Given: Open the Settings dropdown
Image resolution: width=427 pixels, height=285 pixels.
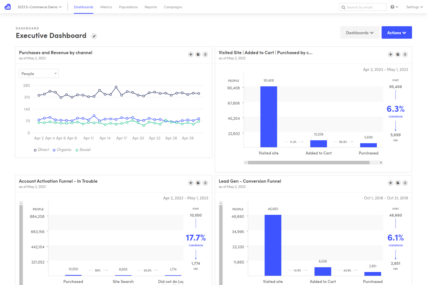Looking at the screenshot, I should (x=414, y=7).
